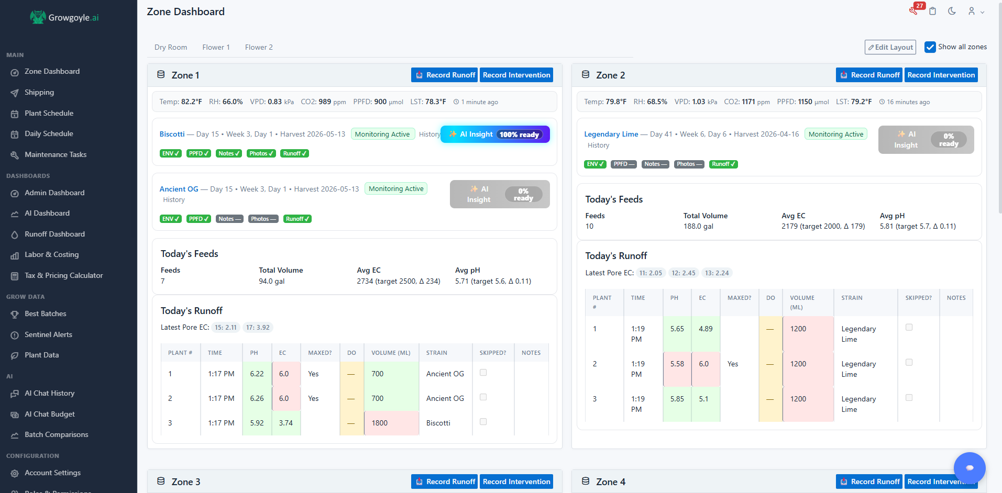Click Record Runoff for Zone 1

(444, 75)
